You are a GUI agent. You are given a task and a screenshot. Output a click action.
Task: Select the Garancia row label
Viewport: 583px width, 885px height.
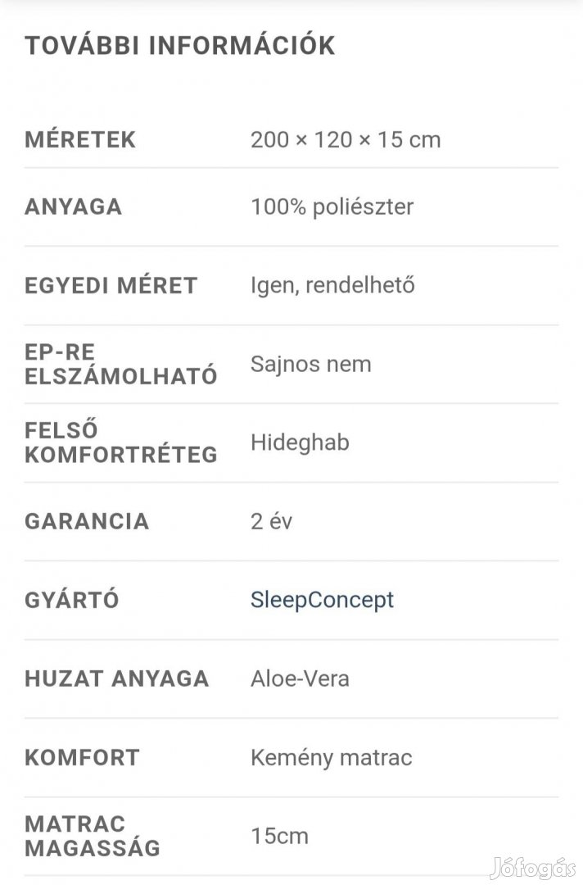pos(87,521)
